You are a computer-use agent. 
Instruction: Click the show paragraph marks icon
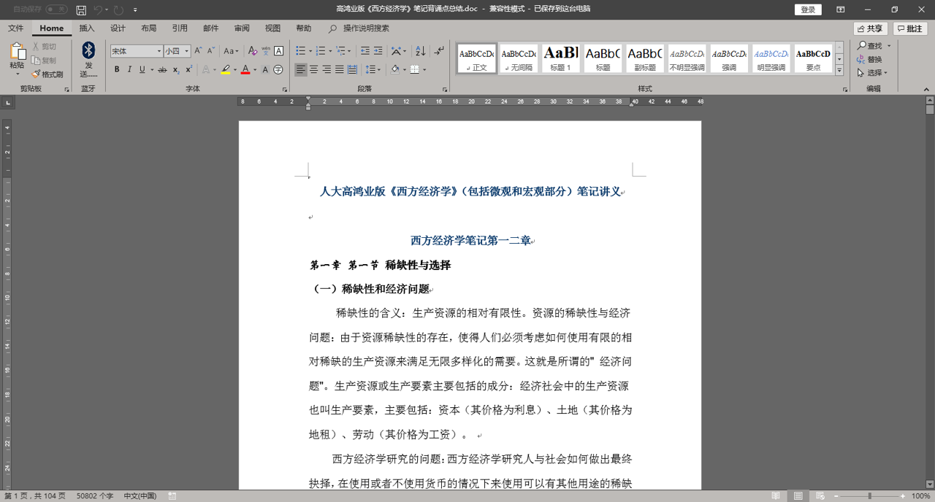[438, 51]
